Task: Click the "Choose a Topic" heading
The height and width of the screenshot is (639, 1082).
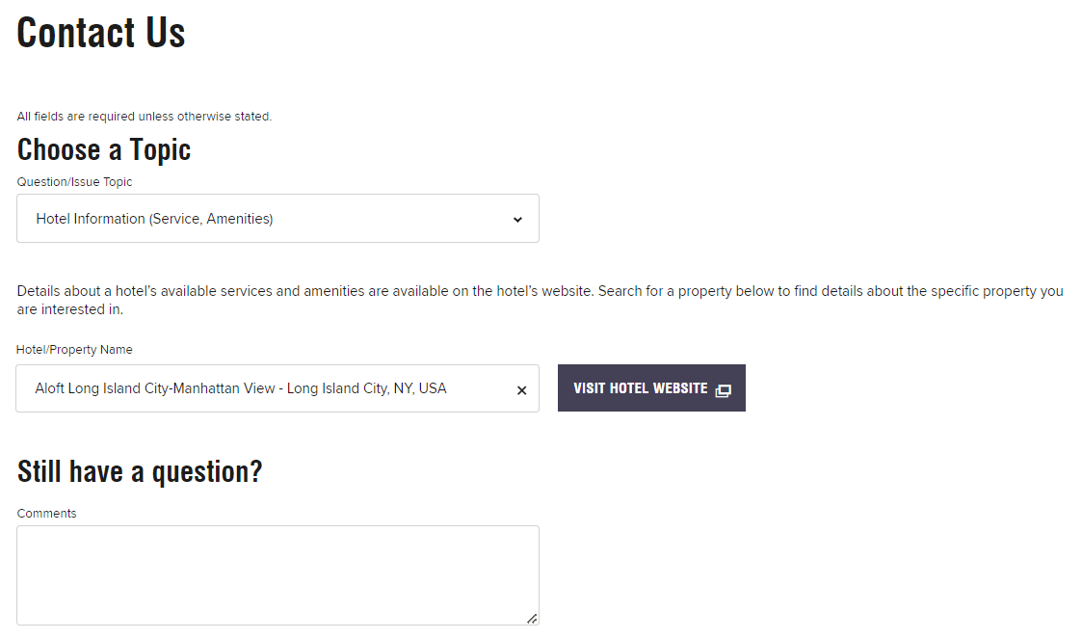Action: (104, 150)
